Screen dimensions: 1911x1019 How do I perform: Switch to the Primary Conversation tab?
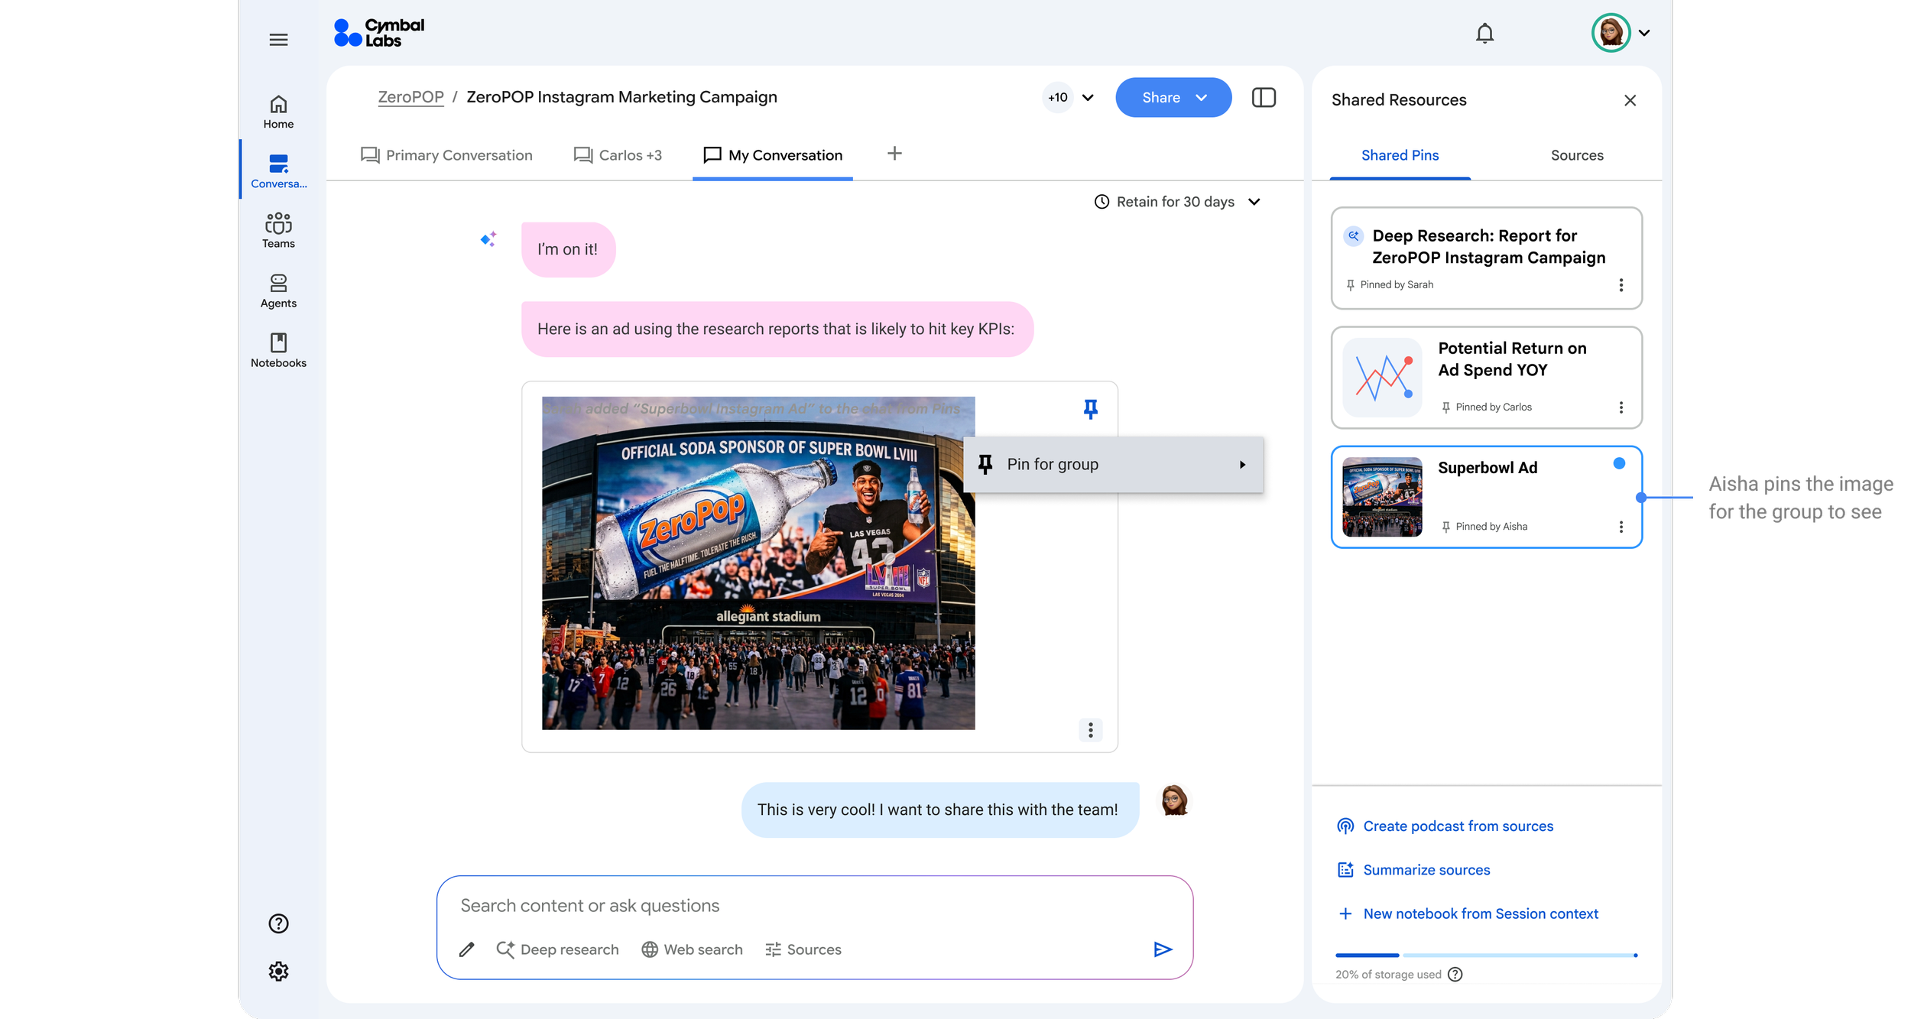pyautogui.click(x=446, y=155)
